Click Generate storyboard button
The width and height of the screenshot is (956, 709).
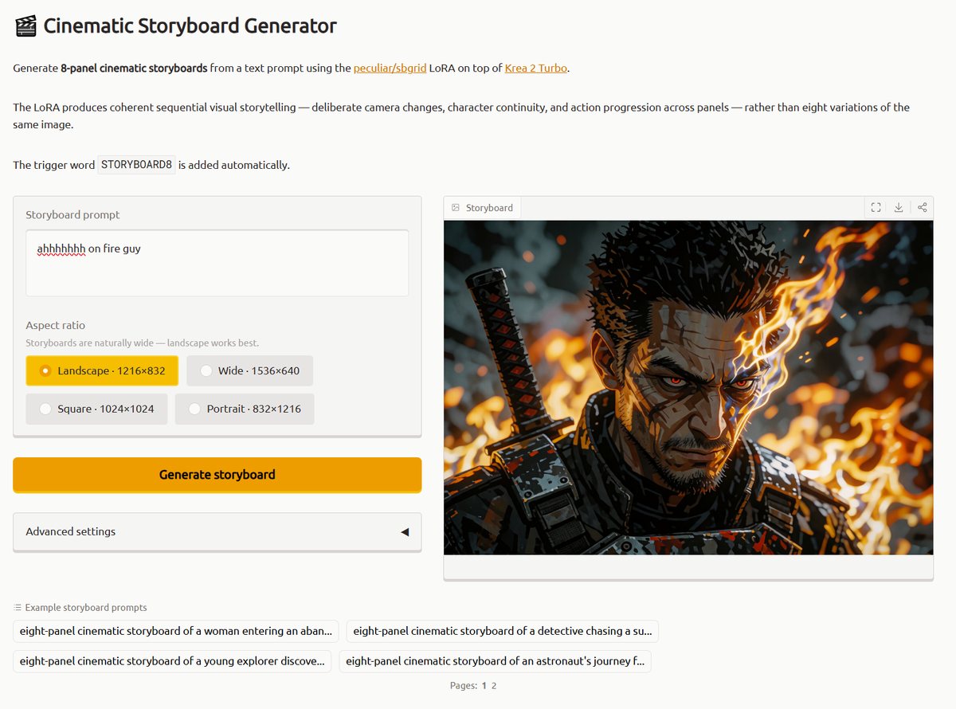pos(217,475)
